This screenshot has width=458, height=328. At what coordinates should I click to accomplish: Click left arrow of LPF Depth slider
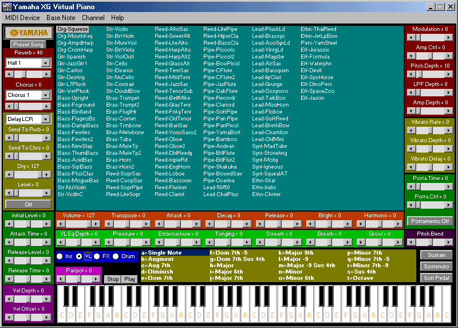coord(411,93)
